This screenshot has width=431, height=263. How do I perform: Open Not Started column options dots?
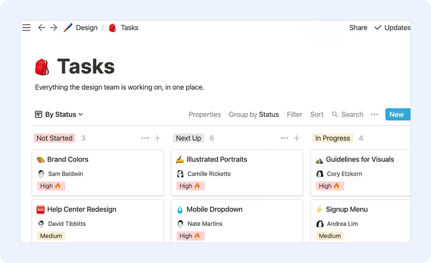point(145,138)
